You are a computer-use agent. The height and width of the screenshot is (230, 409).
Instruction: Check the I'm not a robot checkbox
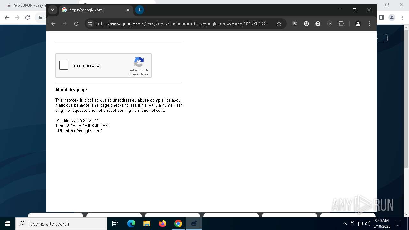pyautogui.click(x=64, y=65)
